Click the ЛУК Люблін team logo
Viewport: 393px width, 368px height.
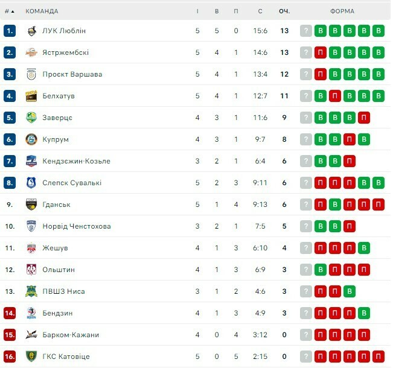[31, 31]
